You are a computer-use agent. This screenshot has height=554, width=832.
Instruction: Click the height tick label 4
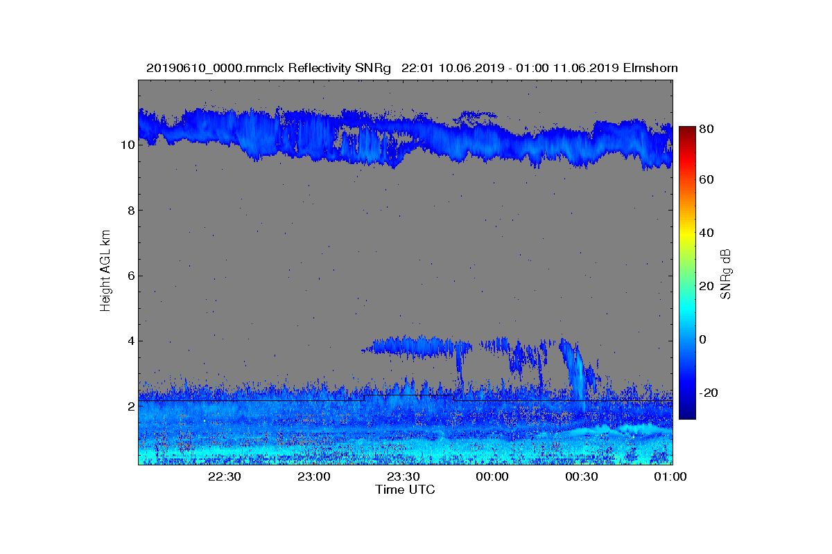pos(130,341)
